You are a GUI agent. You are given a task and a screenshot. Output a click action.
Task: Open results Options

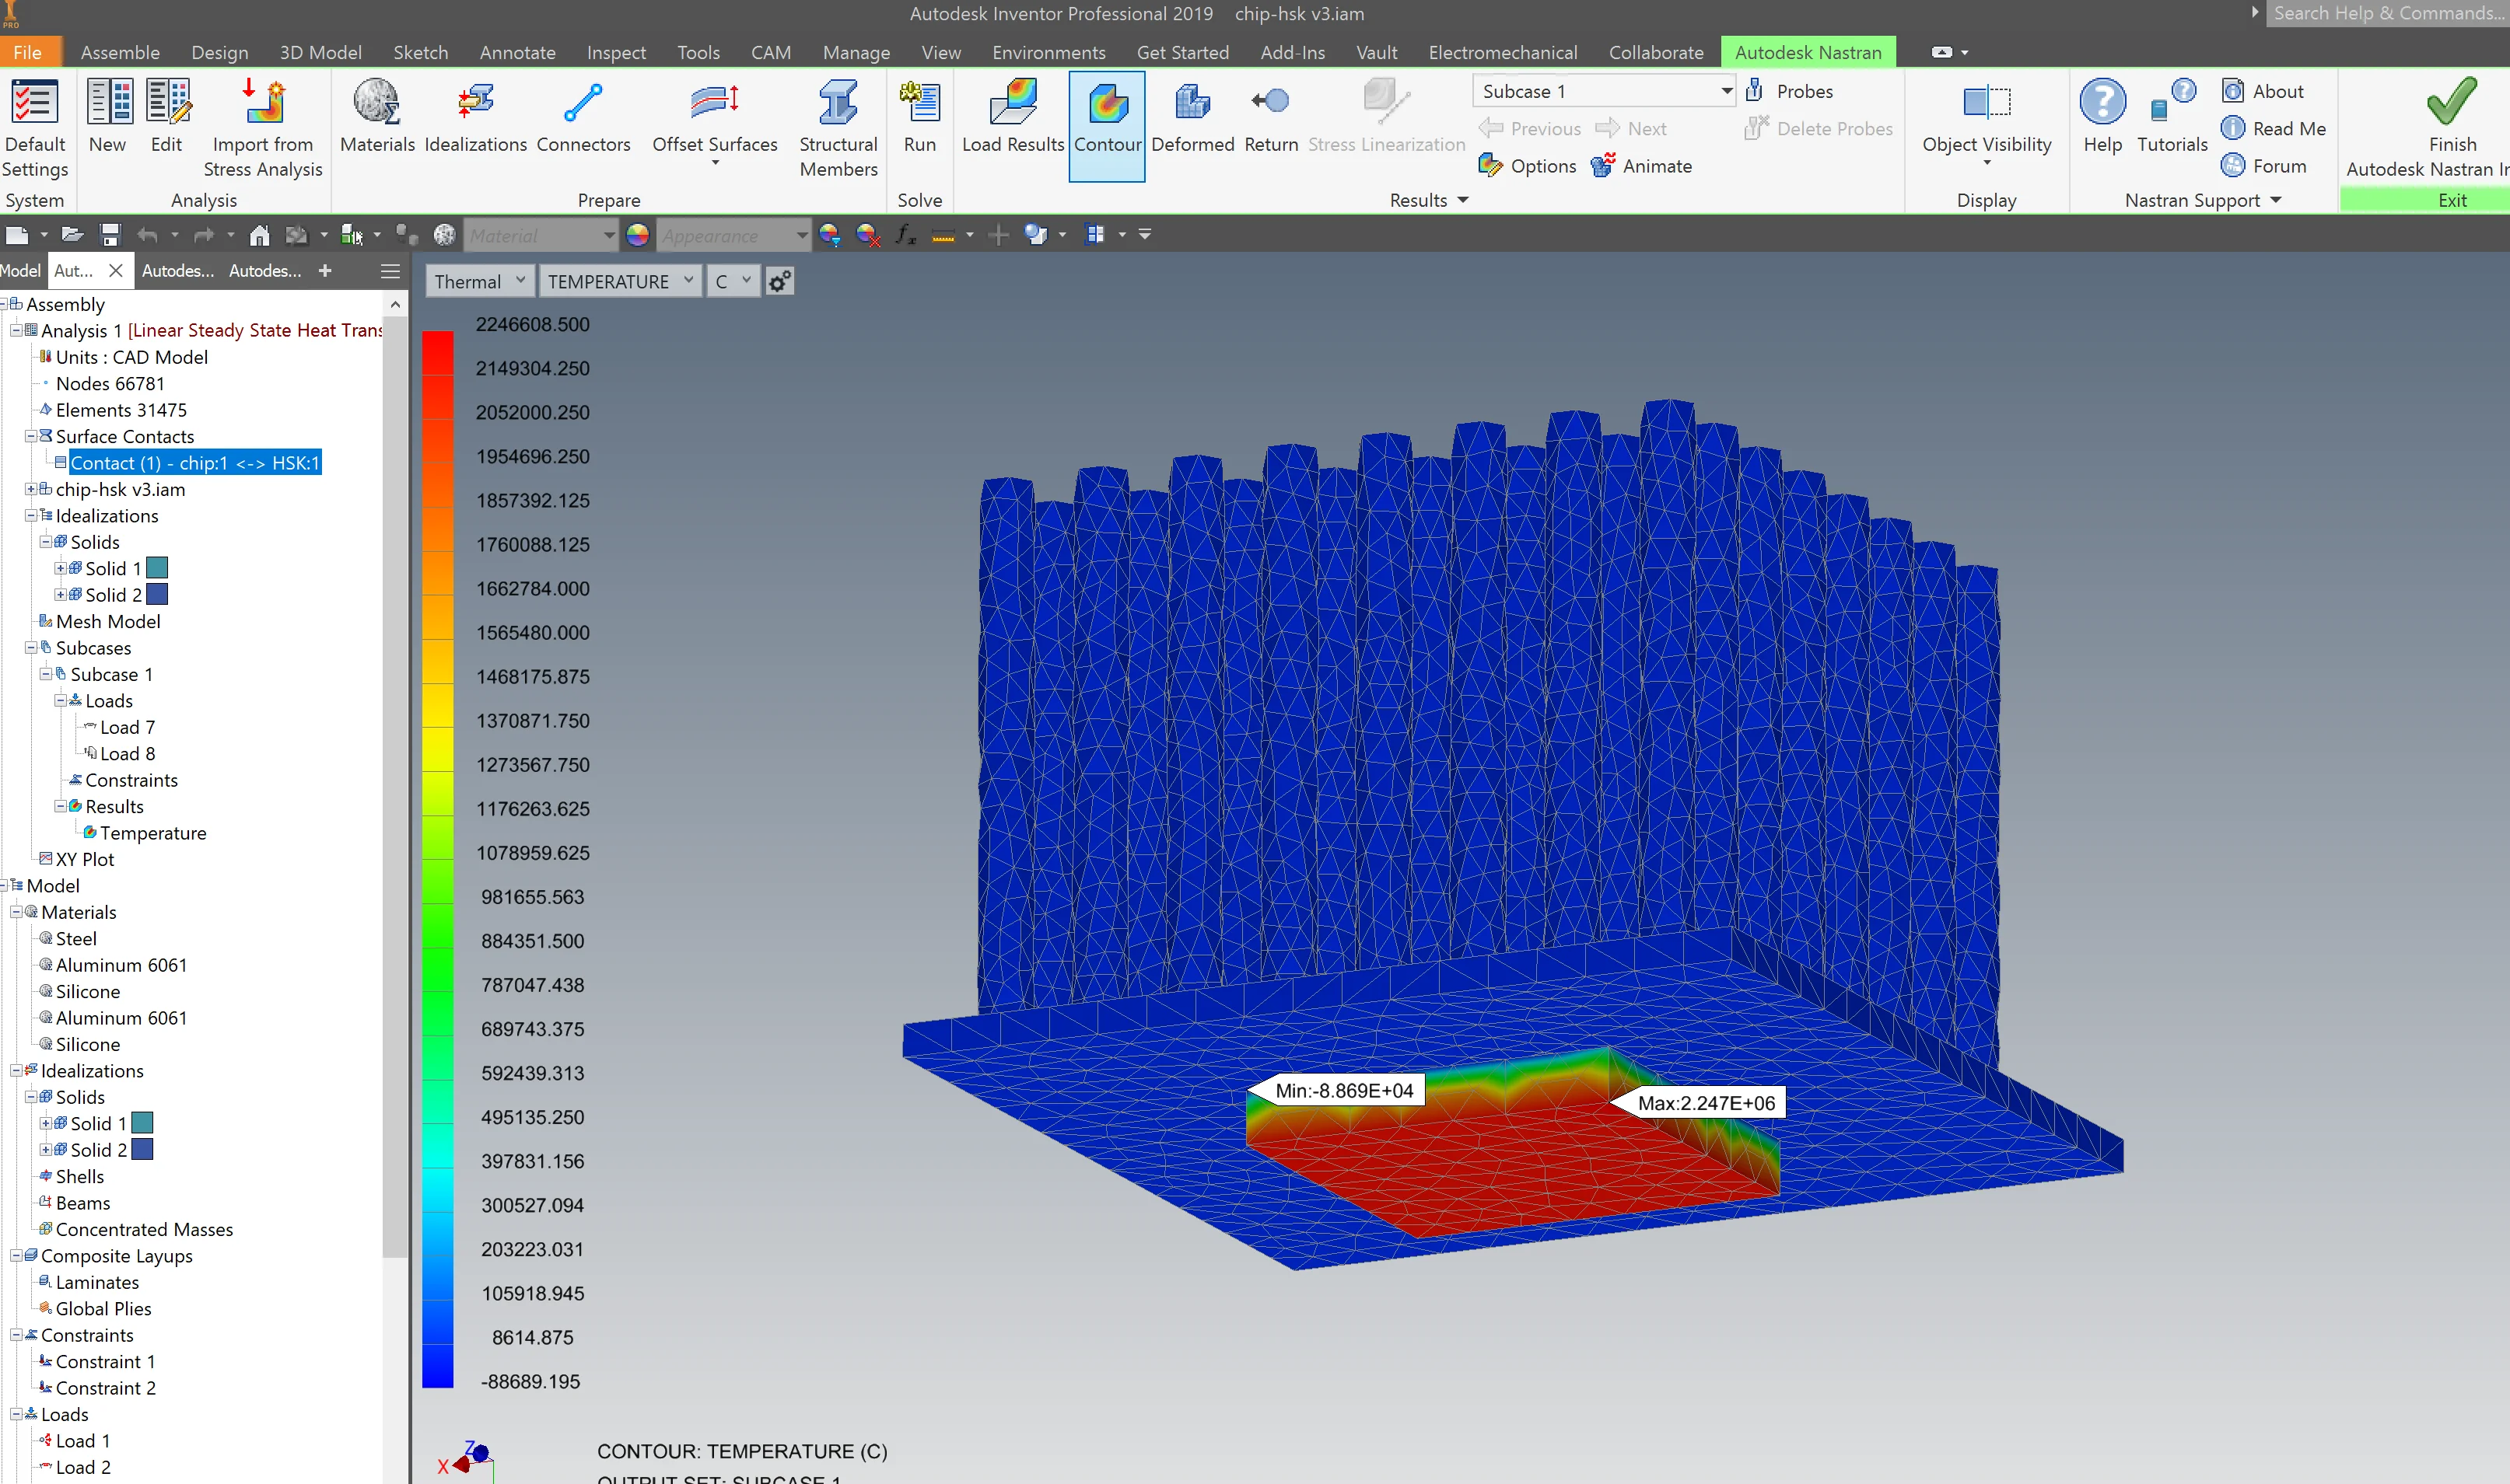(1528, 166)
